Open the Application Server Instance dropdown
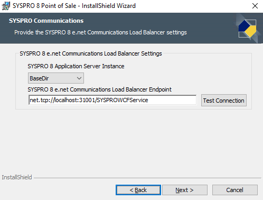The width and height of the screenshot is (263, 200). (56, 78)
